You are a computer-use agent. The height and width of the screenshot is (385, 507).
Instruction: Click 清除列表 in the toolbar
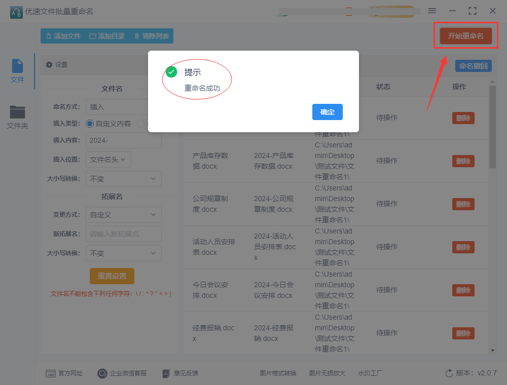tap(152, 36)
